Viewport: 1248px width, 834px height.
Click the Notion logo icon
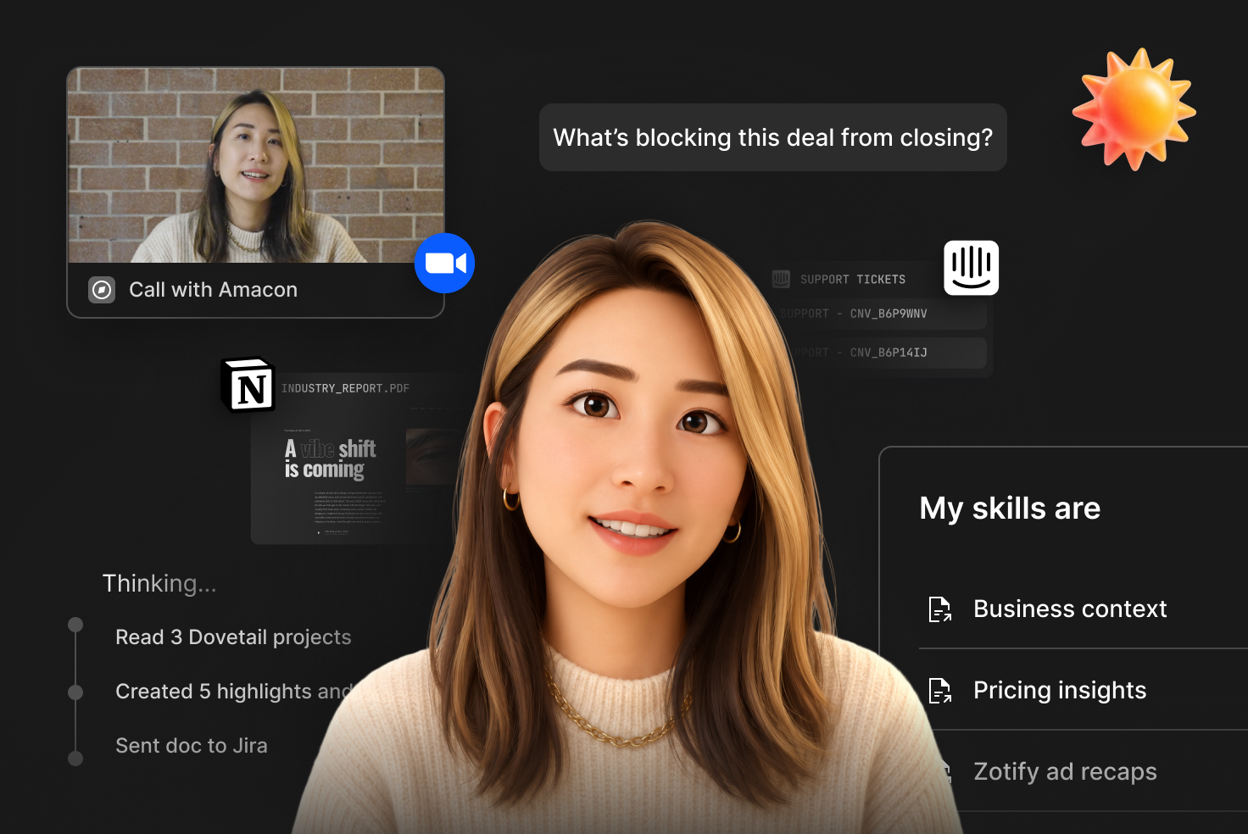[248, 385]
